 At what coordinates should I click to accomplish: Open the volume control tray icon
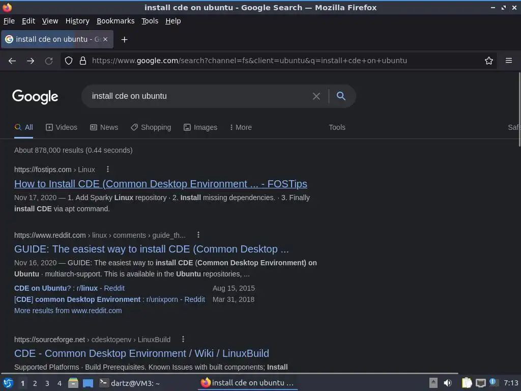click(x=448, y=383)
